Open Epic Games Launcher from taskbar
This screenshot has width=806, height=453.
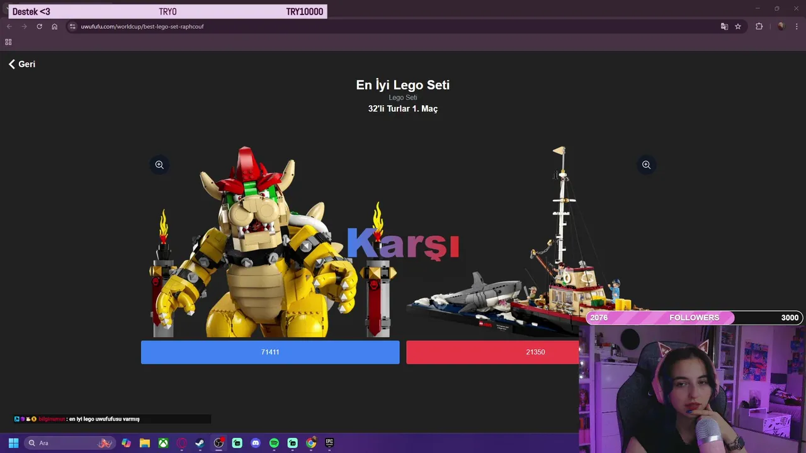329,443
